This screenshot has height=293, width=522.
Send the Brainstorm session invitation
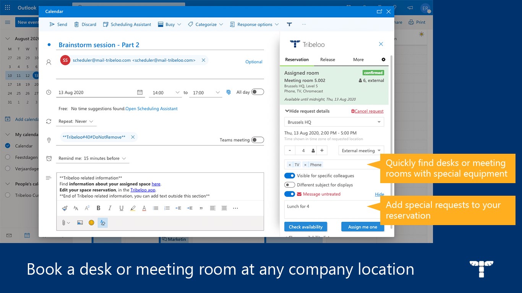[58, 24]
